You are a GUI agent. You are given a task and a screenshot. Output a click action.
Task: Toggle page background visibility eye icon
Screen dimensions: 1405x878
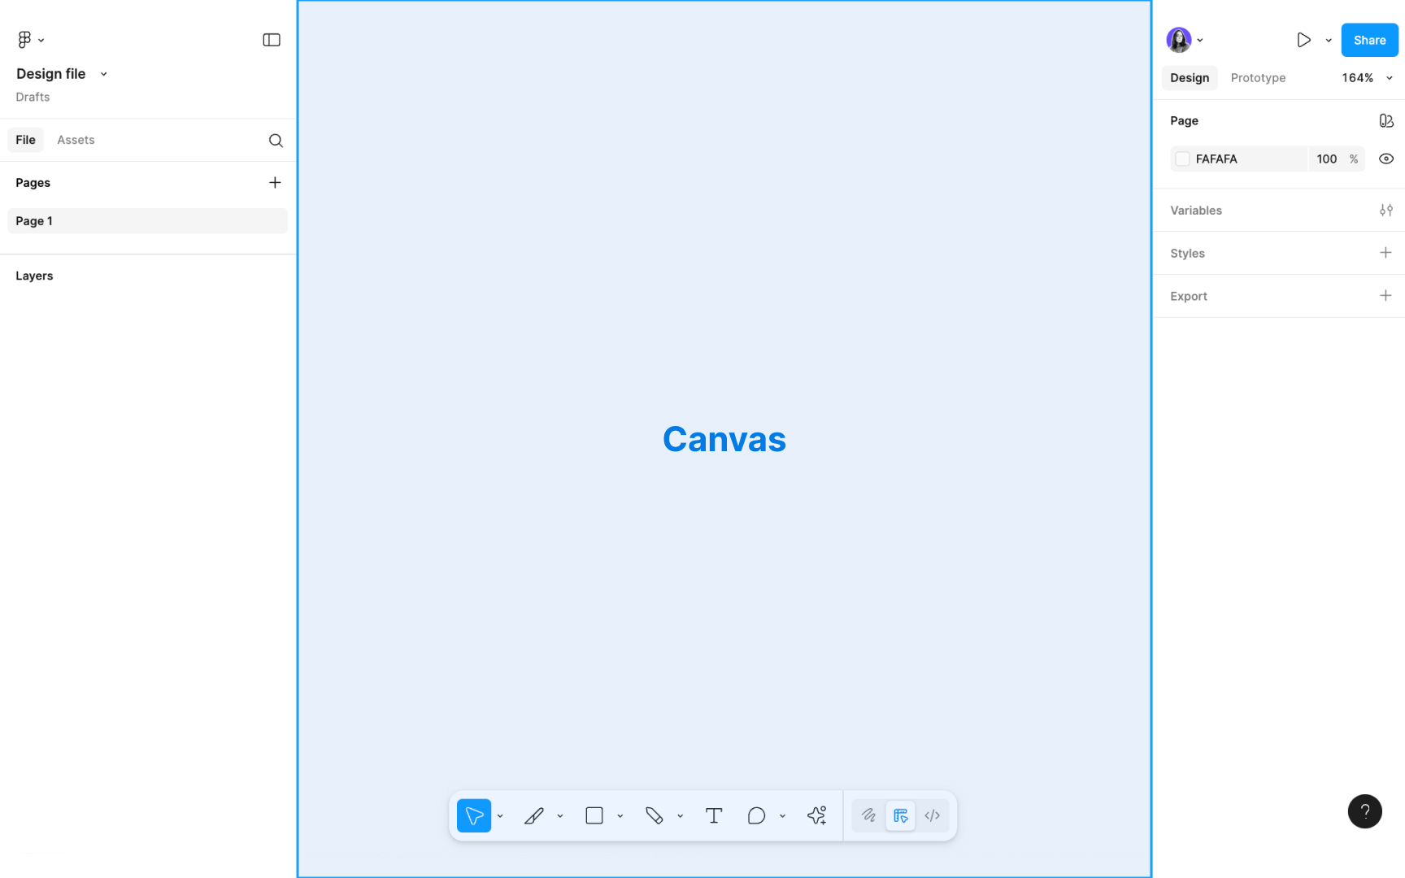point(1385,159)
